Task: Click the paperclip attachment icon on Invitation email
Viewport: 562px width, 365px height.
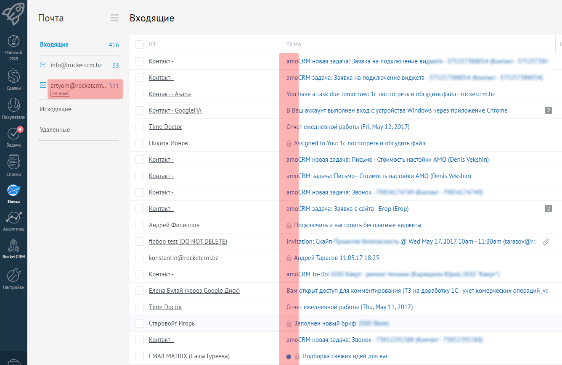Action: pyautogui.click(x=546, y=242)
